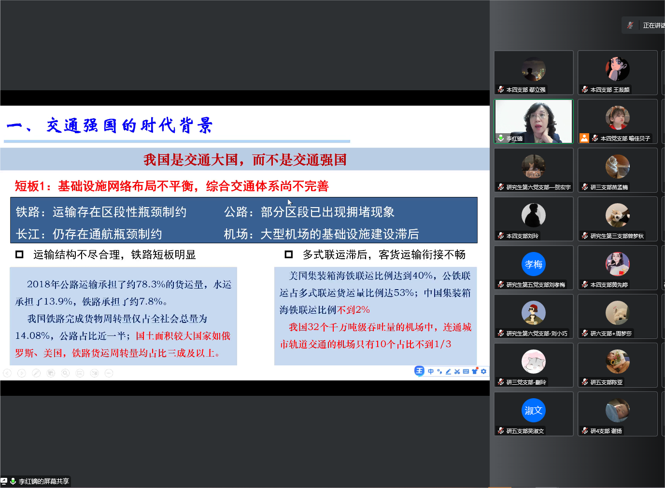665x488 pixels.
Task: Select speaker 李红镝 video thumbnail
Action: tap(534, 121)
